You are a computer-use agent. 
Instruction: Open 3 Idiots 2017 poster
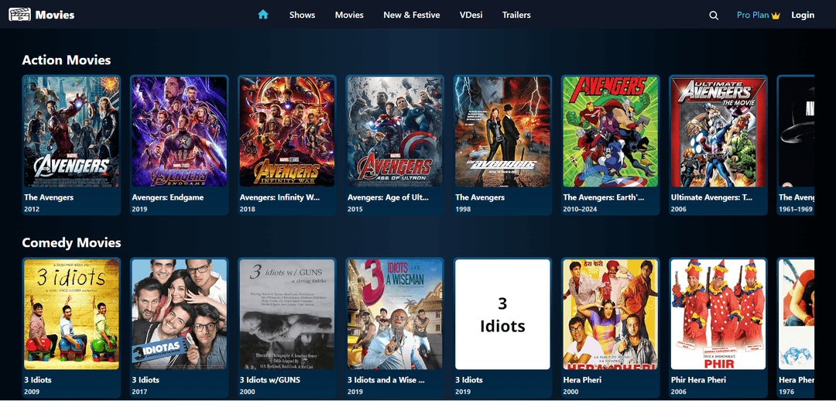179,314
